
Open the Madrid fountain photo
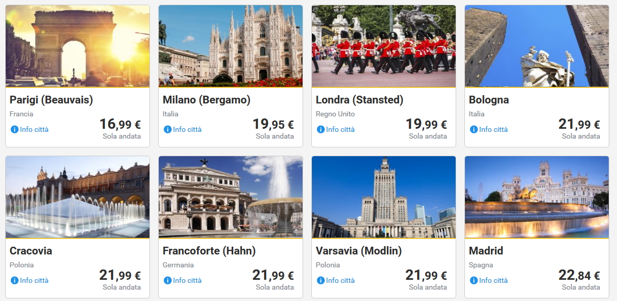point(537,197)
